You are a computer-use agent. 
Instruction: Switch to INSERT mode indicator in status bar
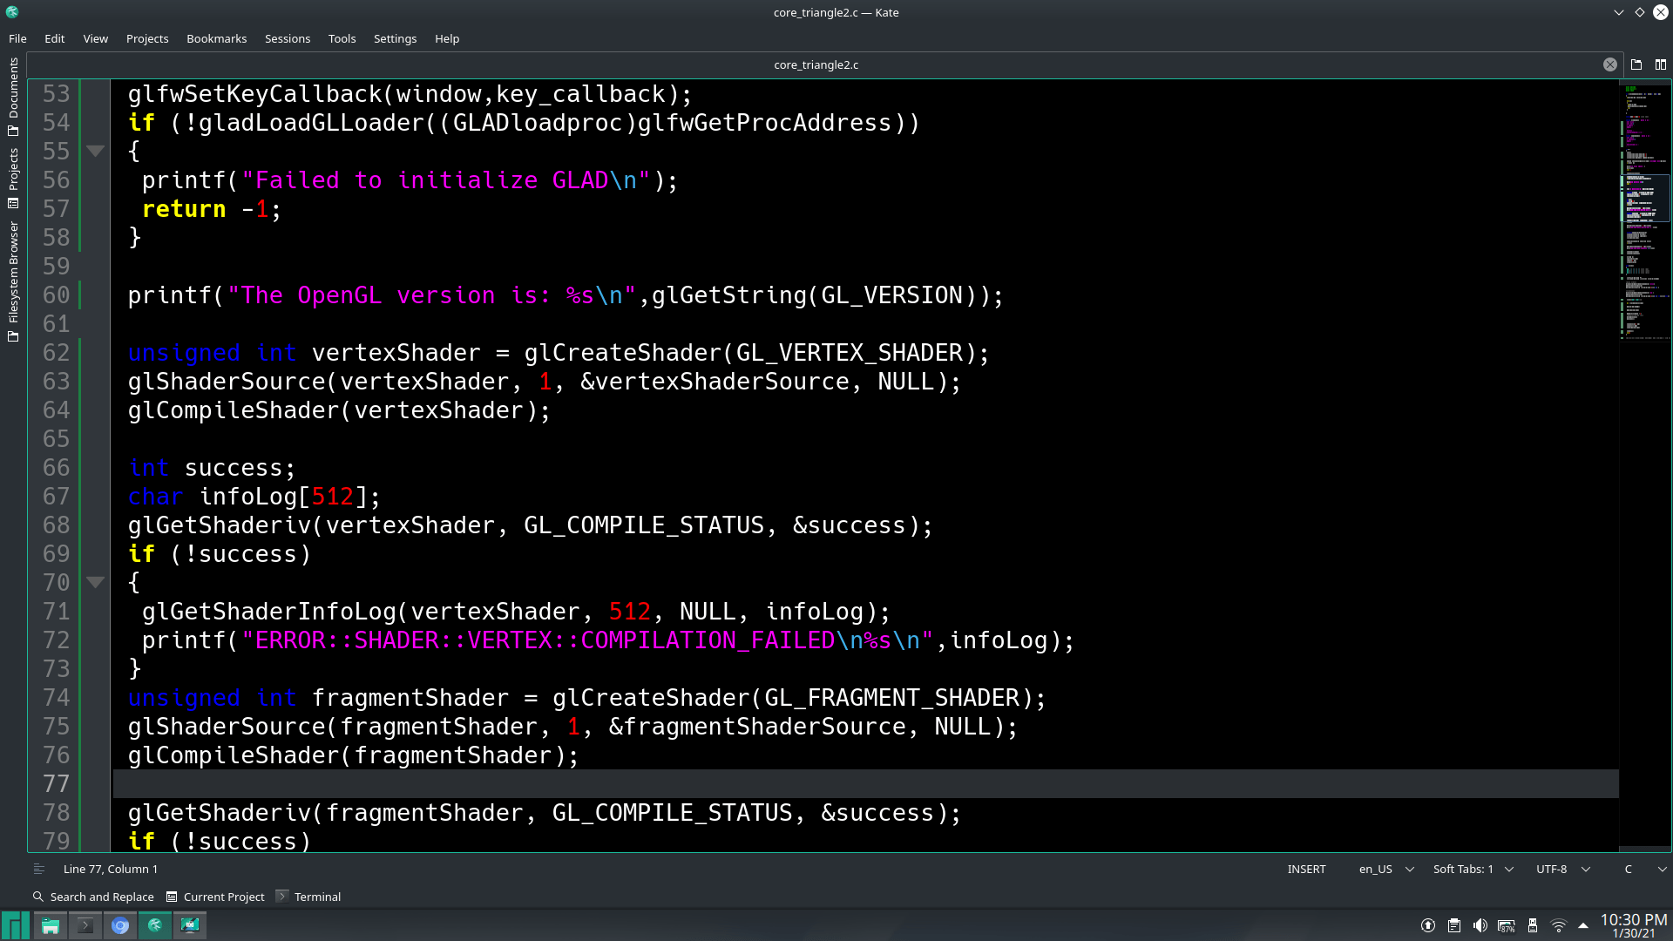1306,869
